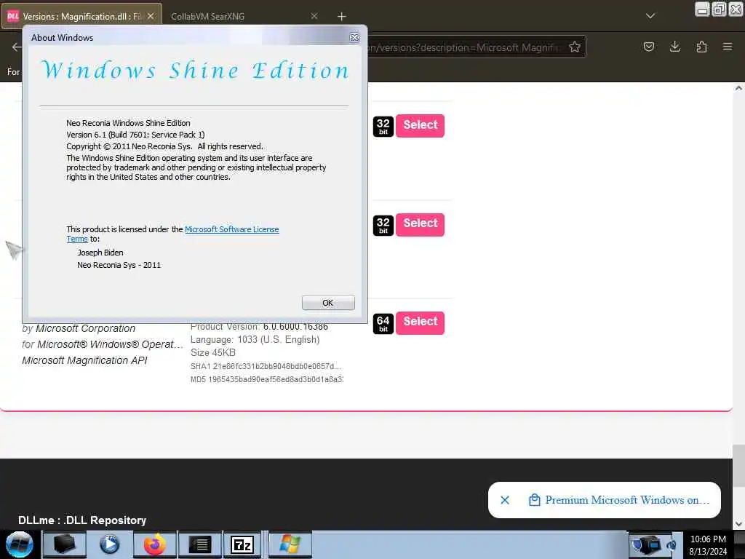Click the Microsoft Magnification API text
This screenshot has height=559, width=745.
(x=84, y=361)
